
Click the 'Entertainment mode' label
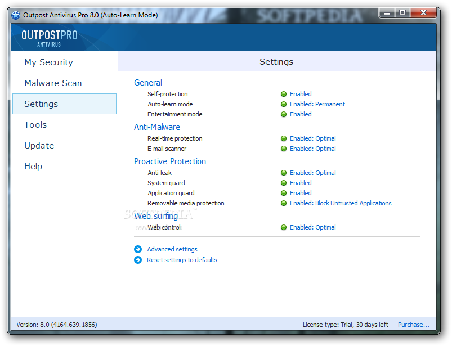pos(174,114)
